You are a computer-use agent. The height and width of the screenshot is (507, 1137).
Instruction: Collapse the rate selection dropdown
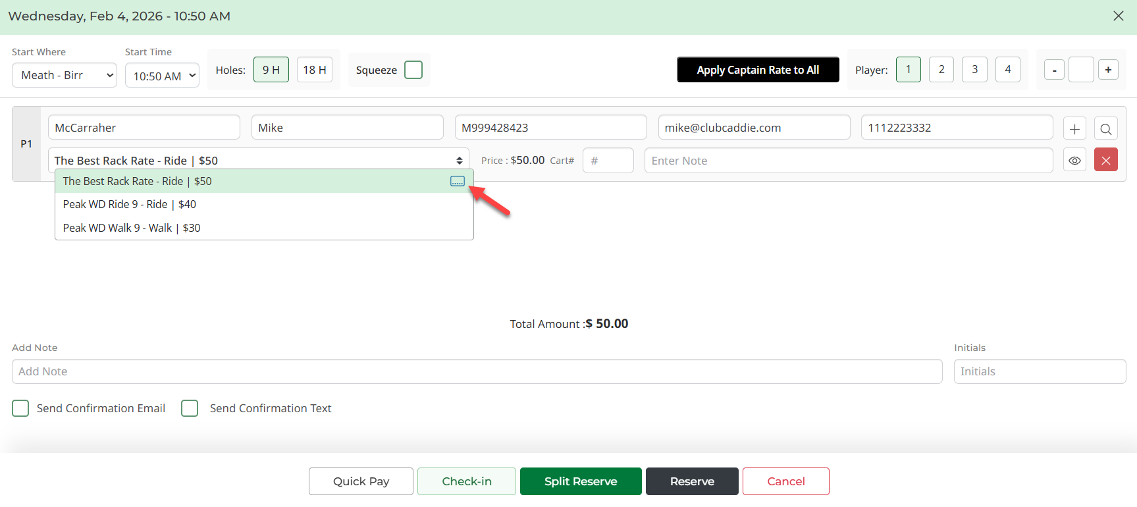coord(459,161)
